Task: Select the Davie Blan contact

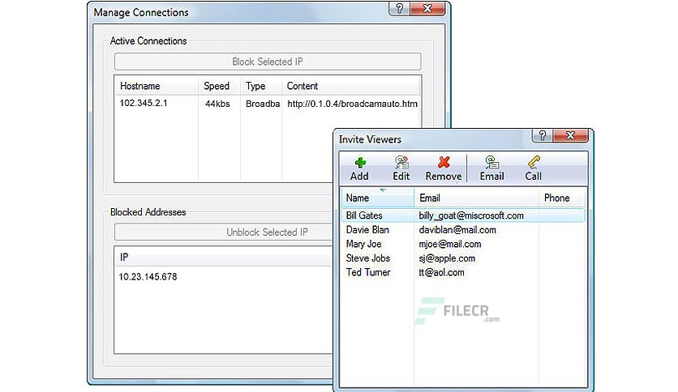Action: click(x=367, y=230)
